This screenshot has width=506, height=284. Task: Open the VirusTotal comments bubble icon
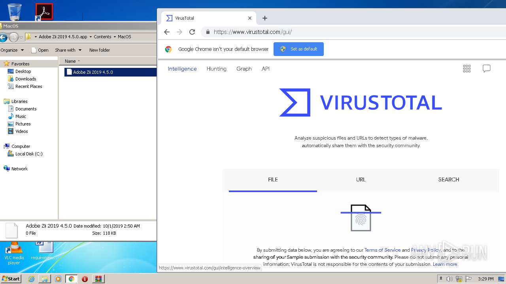click(x=487, y=69)
